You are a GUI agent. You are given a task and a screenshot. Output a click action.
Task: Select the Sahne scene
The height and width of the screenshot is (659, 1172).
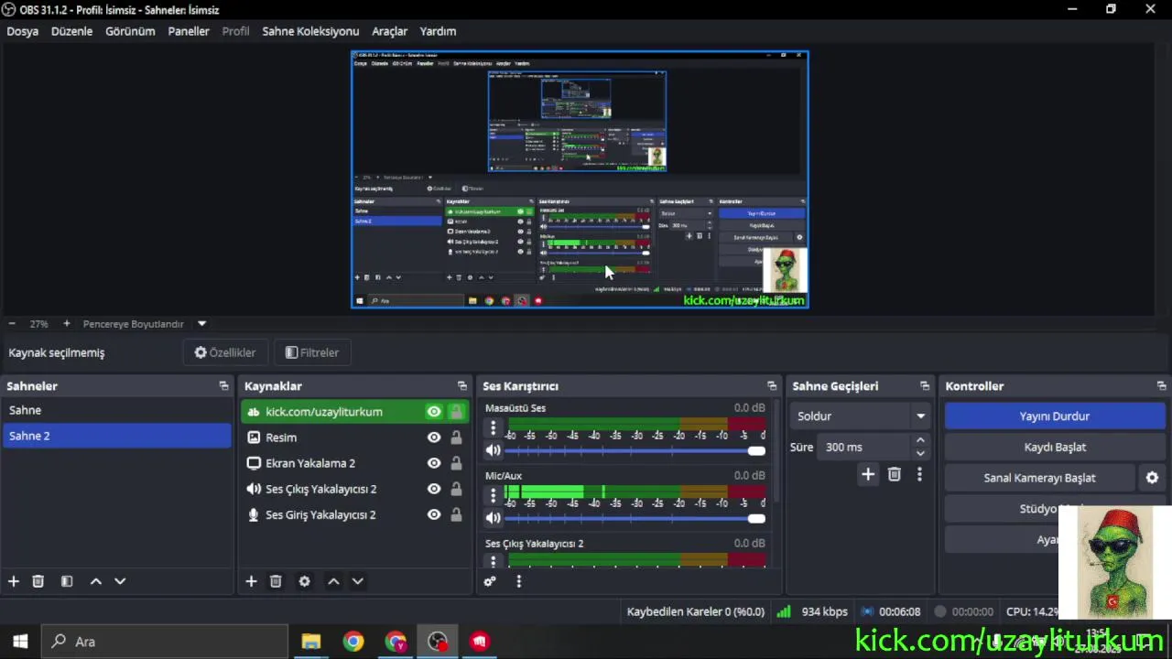[x=117, y=410]
